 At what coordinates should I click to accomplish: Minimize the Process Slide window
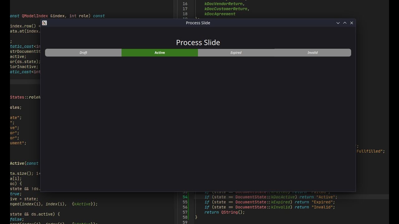pyautogui.click(x=338, y=23)
